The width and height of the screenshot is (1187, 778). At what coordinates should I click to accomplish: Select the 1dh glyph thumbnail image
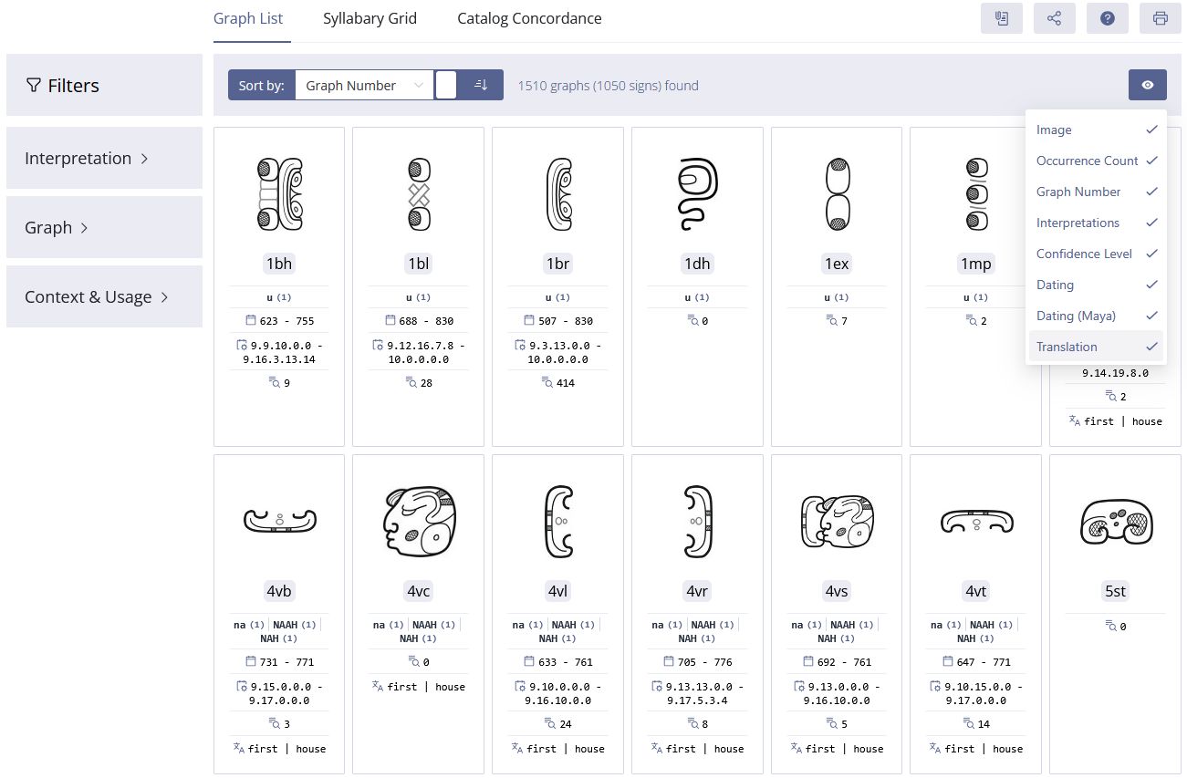point(697,195)
